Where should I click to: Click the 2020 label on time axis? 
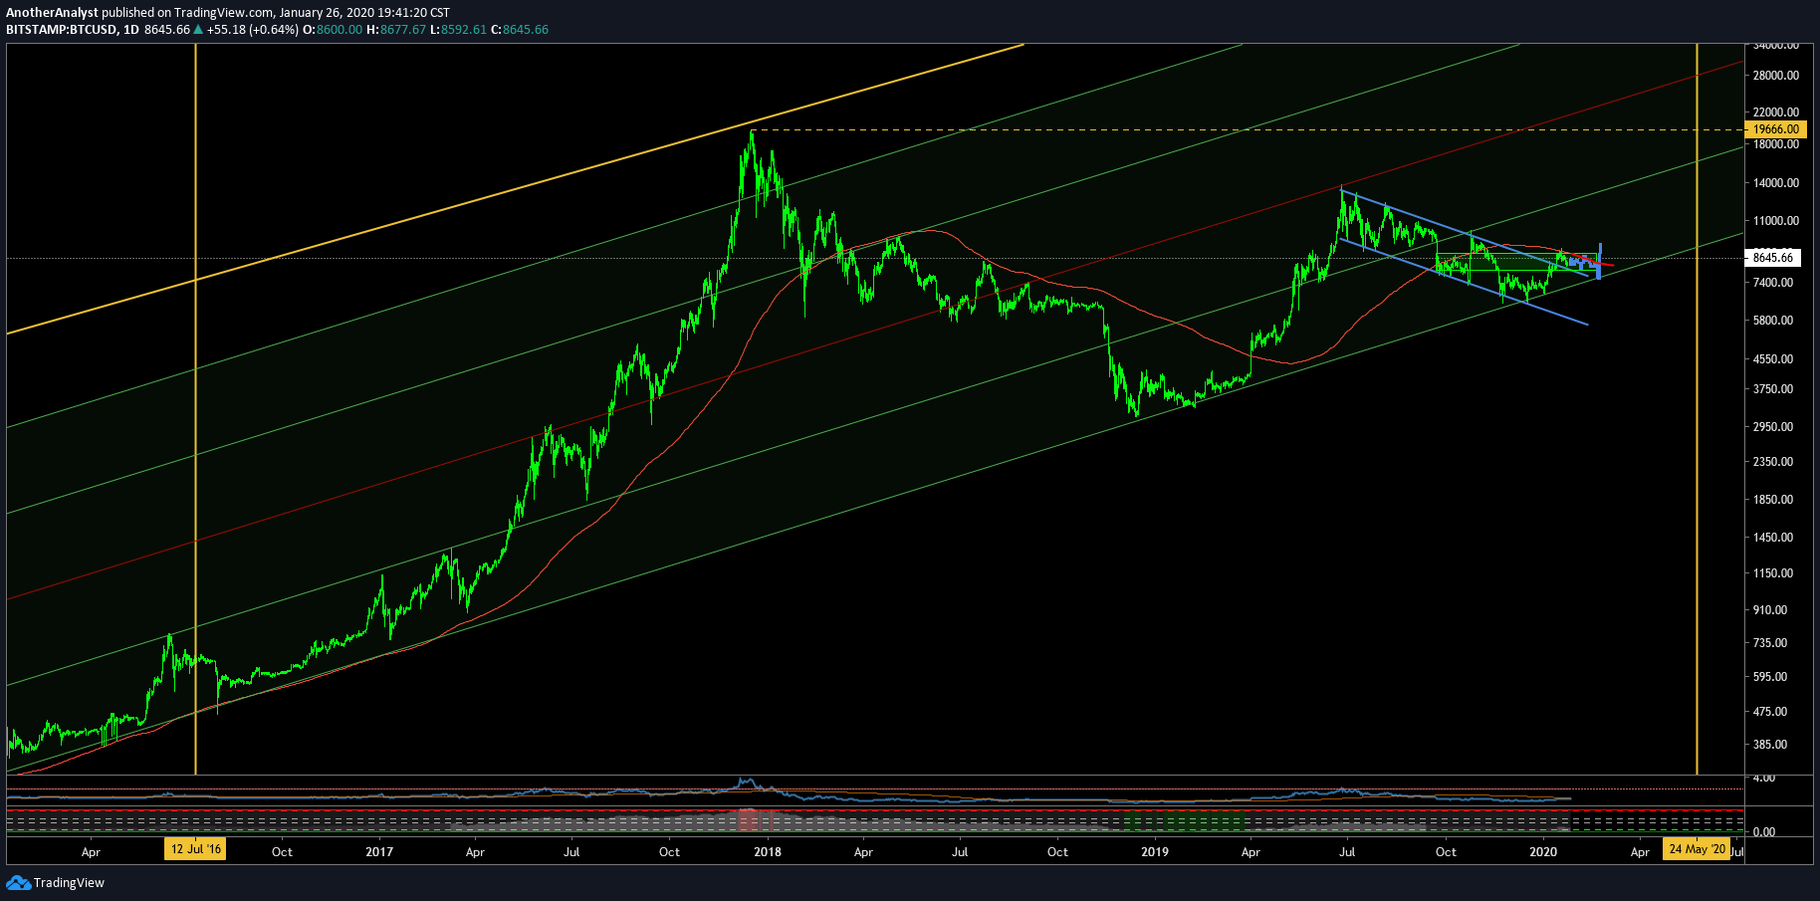1543,852
